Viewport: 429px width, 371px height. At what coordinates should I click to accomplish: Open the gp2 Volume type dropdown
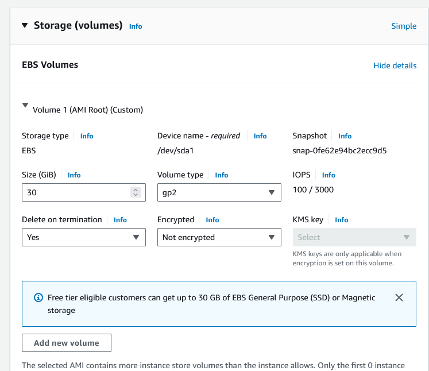pos(219,193)
